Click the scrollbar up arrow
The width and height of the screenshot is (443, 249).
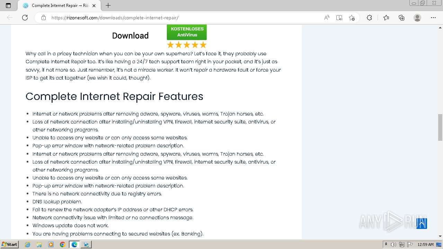point(440,27)
